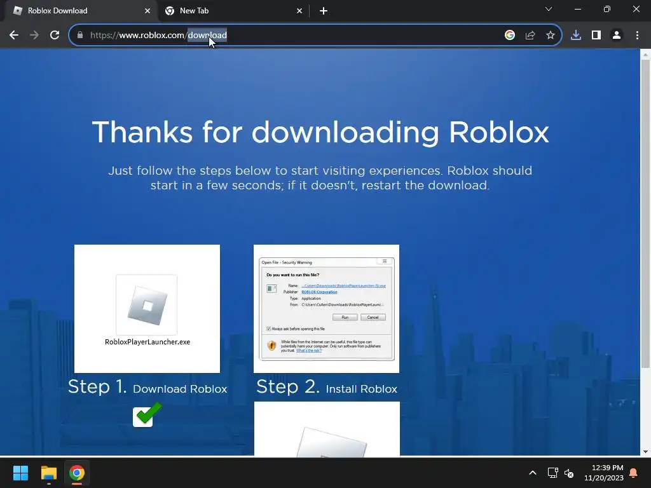Screen dimensions: 651x488
Task: Reload the Roblox download page
Action: point(55,36)
